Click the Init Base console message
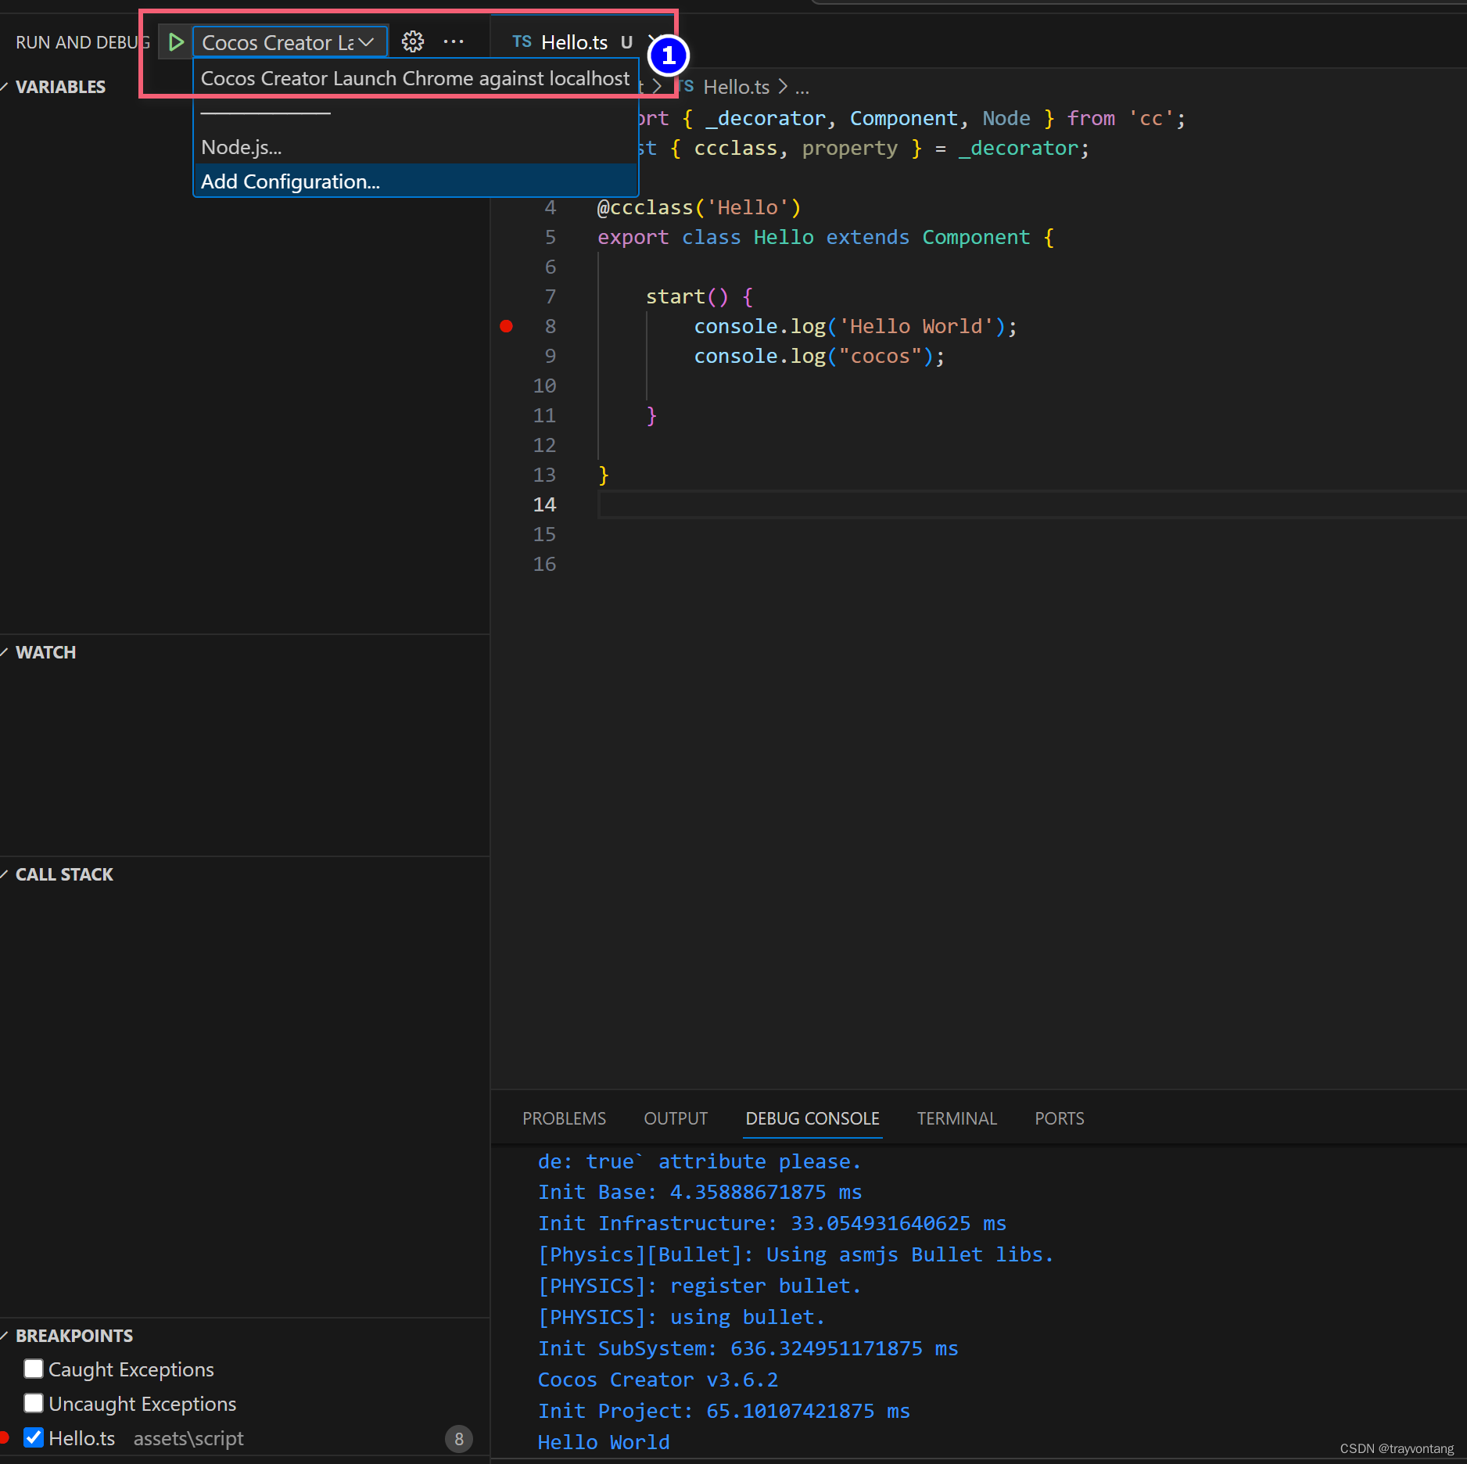1467x1464 pixels. (699, 1192)
